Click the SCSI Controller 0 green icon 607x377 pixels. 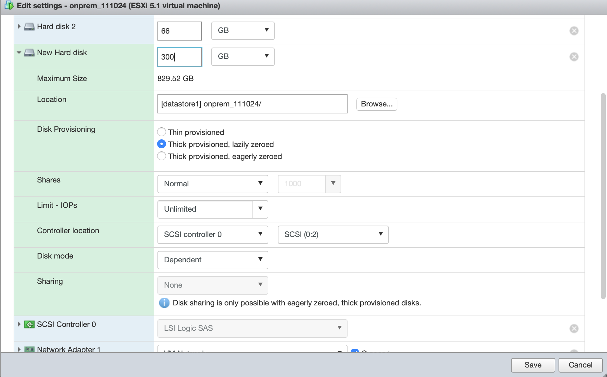(x=29, y=324)
